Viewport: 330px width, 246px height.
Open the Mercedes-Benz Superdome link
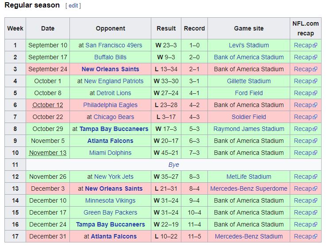pos(249,189)
